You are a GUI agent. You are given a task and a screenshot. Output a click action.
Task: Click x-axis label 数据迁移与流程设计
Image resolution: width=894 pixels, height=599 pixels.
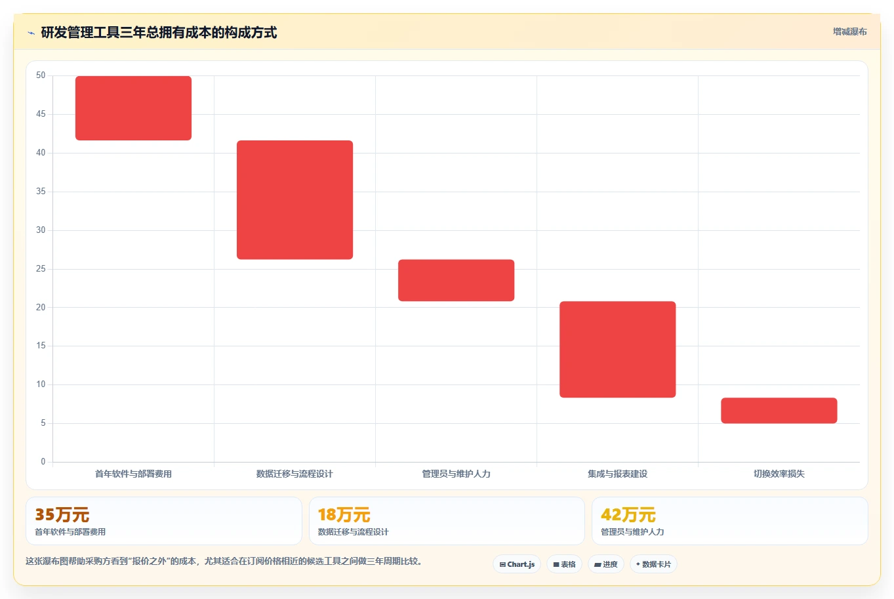[x=295, y=474]
